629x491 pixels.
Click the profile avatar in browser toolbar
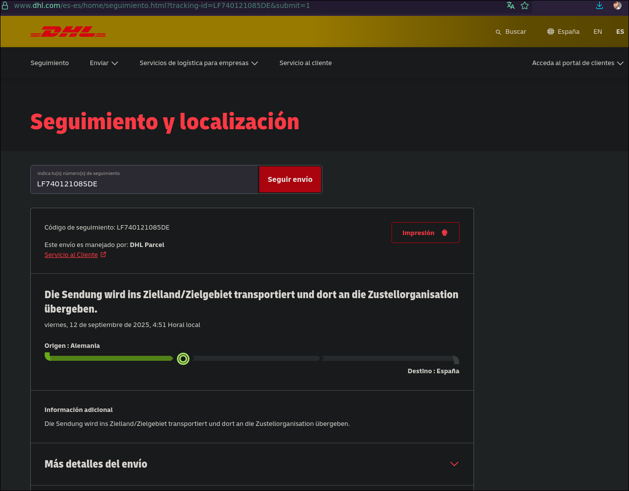pyautogui.click(x=618, y=5)
